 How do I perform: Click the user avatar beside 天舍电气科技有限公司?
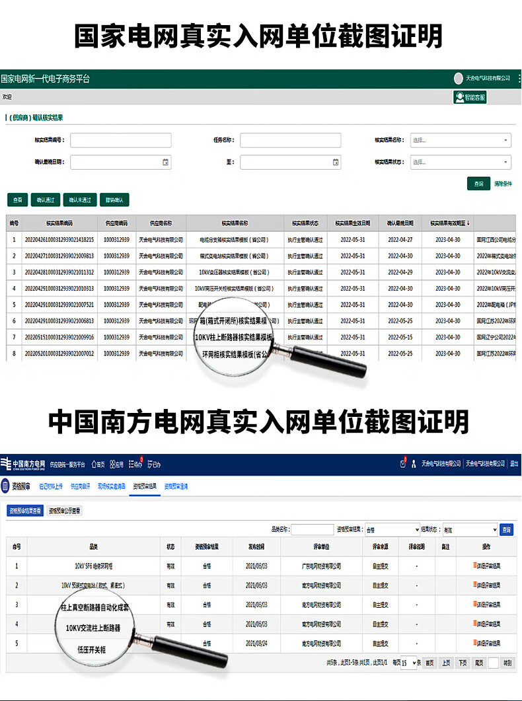pyautogui.click(x=459, y=79)
